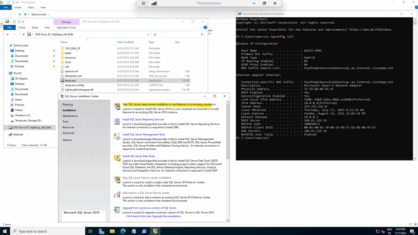Click the Refresh icon in Explorer address bar
The image size is (418, 235).
155,34
